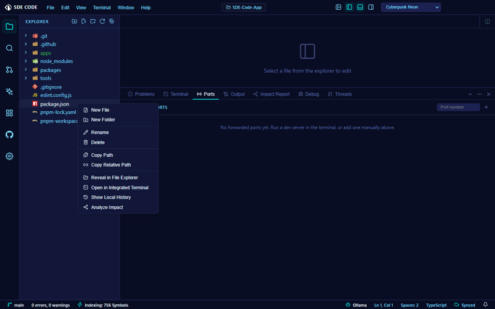
Task: Choose Delete from the context menu
Action: pos(118,142)
